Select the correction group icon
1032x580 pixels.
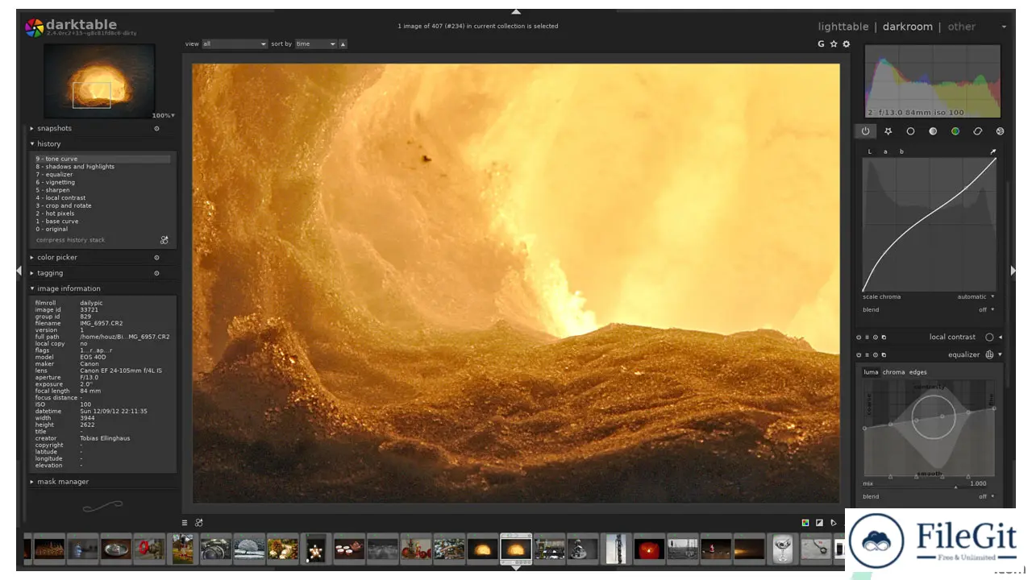pos(977,131)
